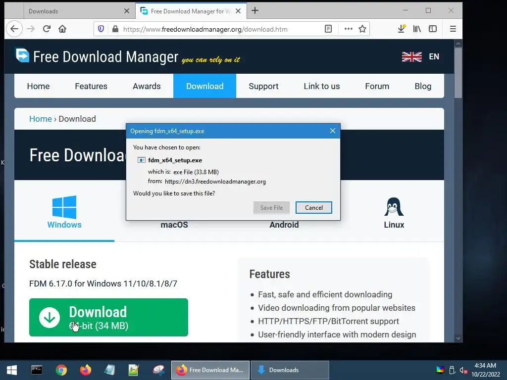Toggle the sidebars icon

tap(433, 29)
